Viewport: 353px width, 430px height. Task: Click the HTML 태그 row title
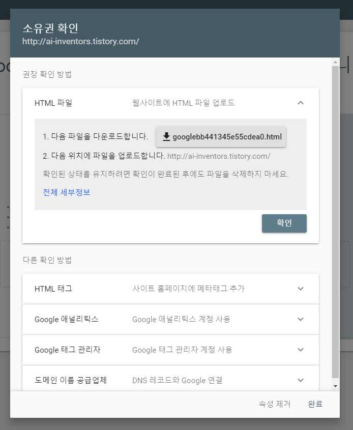(53, 289)
